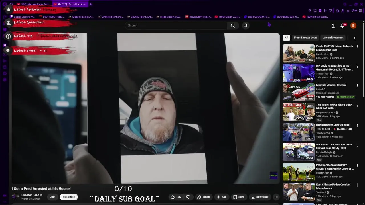The width and height of the screenshot is (365, 205).
Task: Save the video to a playlist
Action: pyautogui.click(x=239, y=197)
